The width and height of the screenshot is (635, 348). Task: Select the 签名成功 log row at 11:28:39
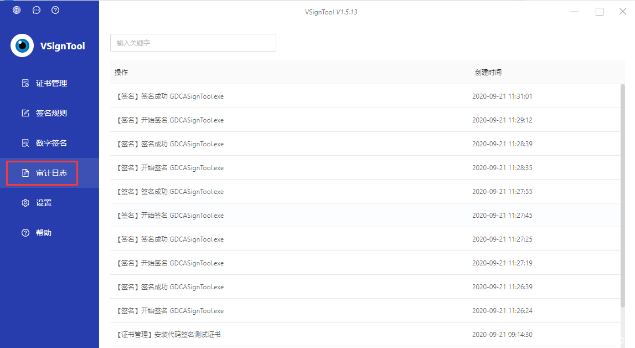pyautogui.click(x=365, y=144)
